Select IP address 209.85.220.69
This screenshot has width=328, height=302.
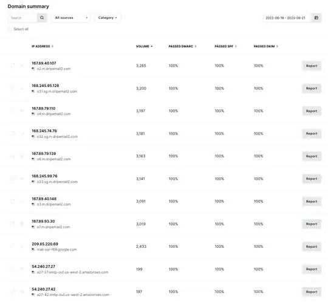coord(45,244)
